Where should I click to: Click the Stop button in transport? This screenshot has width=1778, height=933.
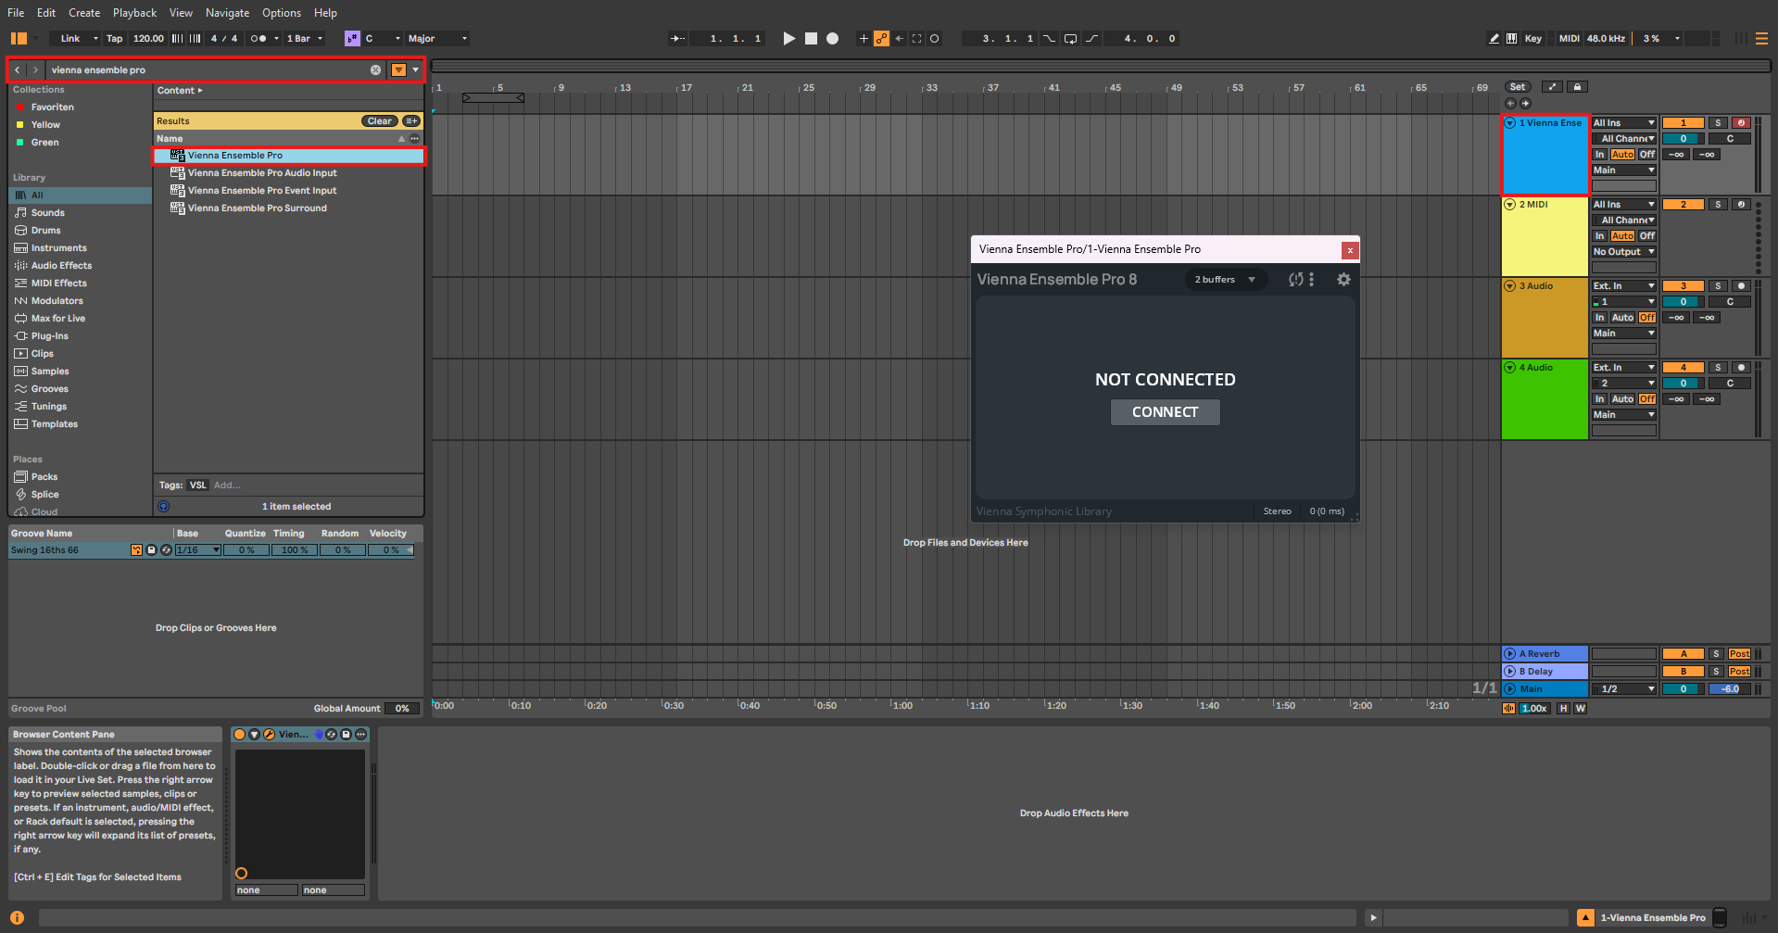(x=811, y=39)
